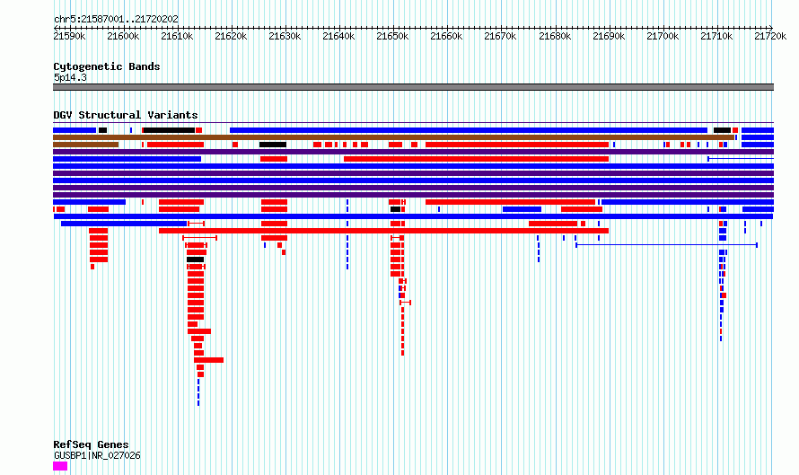Select the 21720k scale label
Viewport: 799px width, 475px height.
pos(770,36)
